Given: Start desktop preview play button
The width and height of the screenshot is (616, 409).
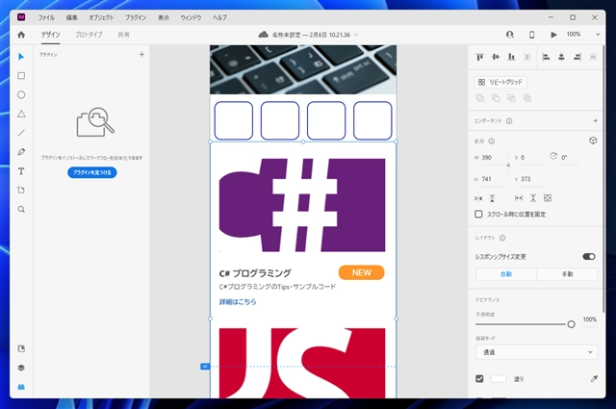Looking at the screenshot, I should coord(553,35).
